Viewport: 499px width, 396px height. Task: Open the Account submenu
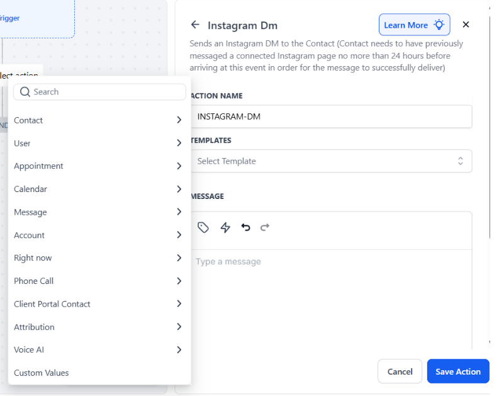[99, 235]
